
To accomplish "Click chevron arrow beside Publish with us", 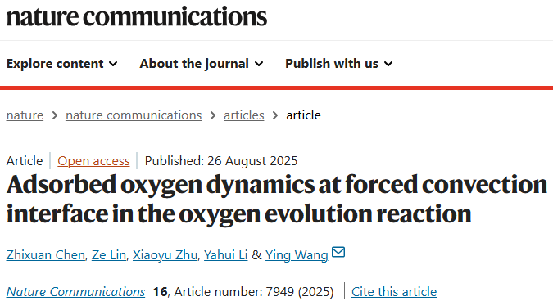I will (x=388, y=64).
